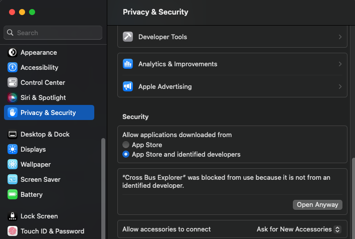The image size is (355, 239).
Task: Go to Control Center settings
Action: coord(43,82)
